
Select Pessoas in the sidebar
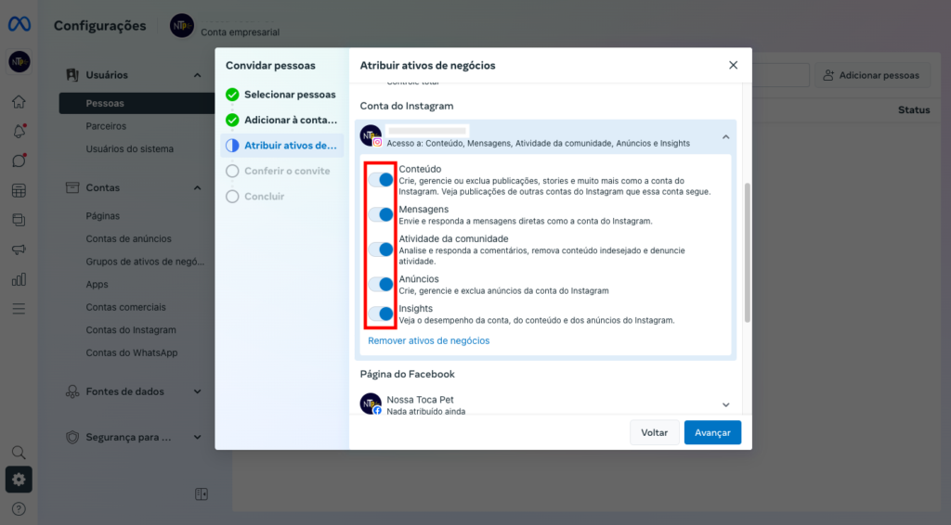pyautogui.click(x=137, y=103)
